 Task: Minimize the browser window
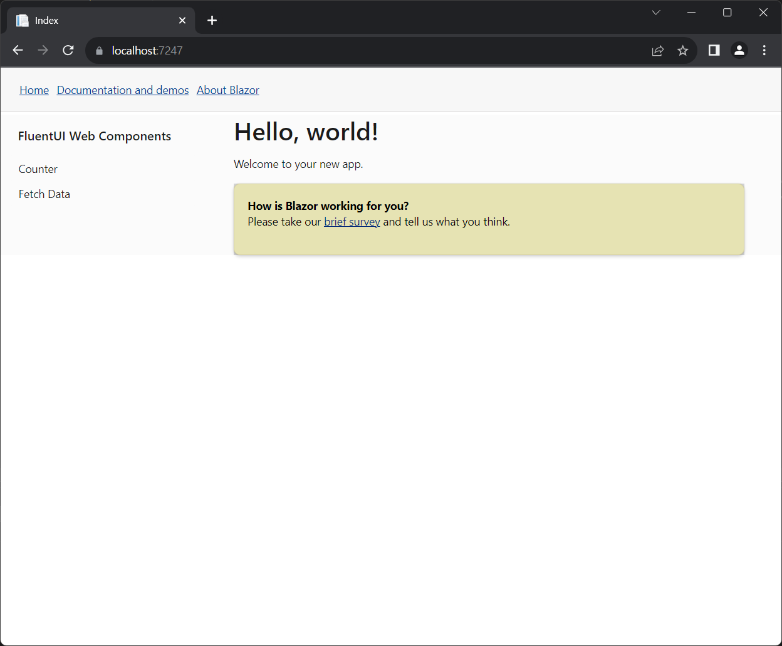point(692,13)
